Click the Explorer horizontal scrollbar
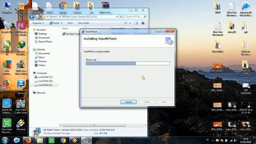Image resolution: width=256 pixels, height=144 pixels. click(x=94, y=125)
